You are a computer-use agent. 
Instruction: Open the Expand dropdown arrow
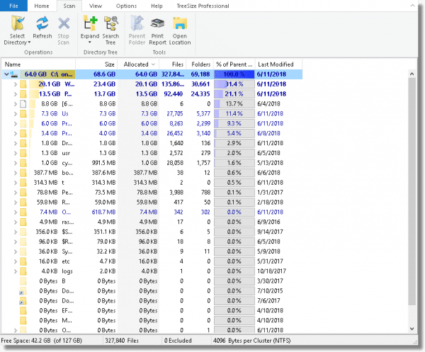[x=90, y=42]
